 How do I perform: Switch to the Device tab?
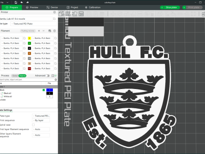click(x=52, y=7)
